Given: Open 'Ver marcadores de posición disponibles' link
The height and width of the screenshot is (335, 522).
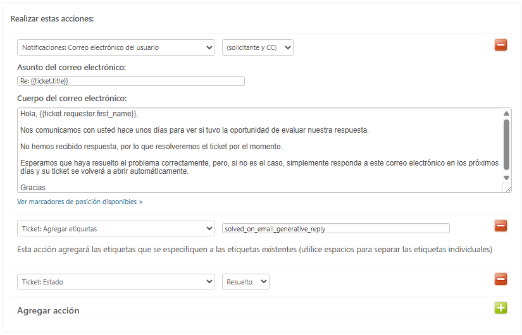Looking at the screenshot, I should click(x=80, y=202).
